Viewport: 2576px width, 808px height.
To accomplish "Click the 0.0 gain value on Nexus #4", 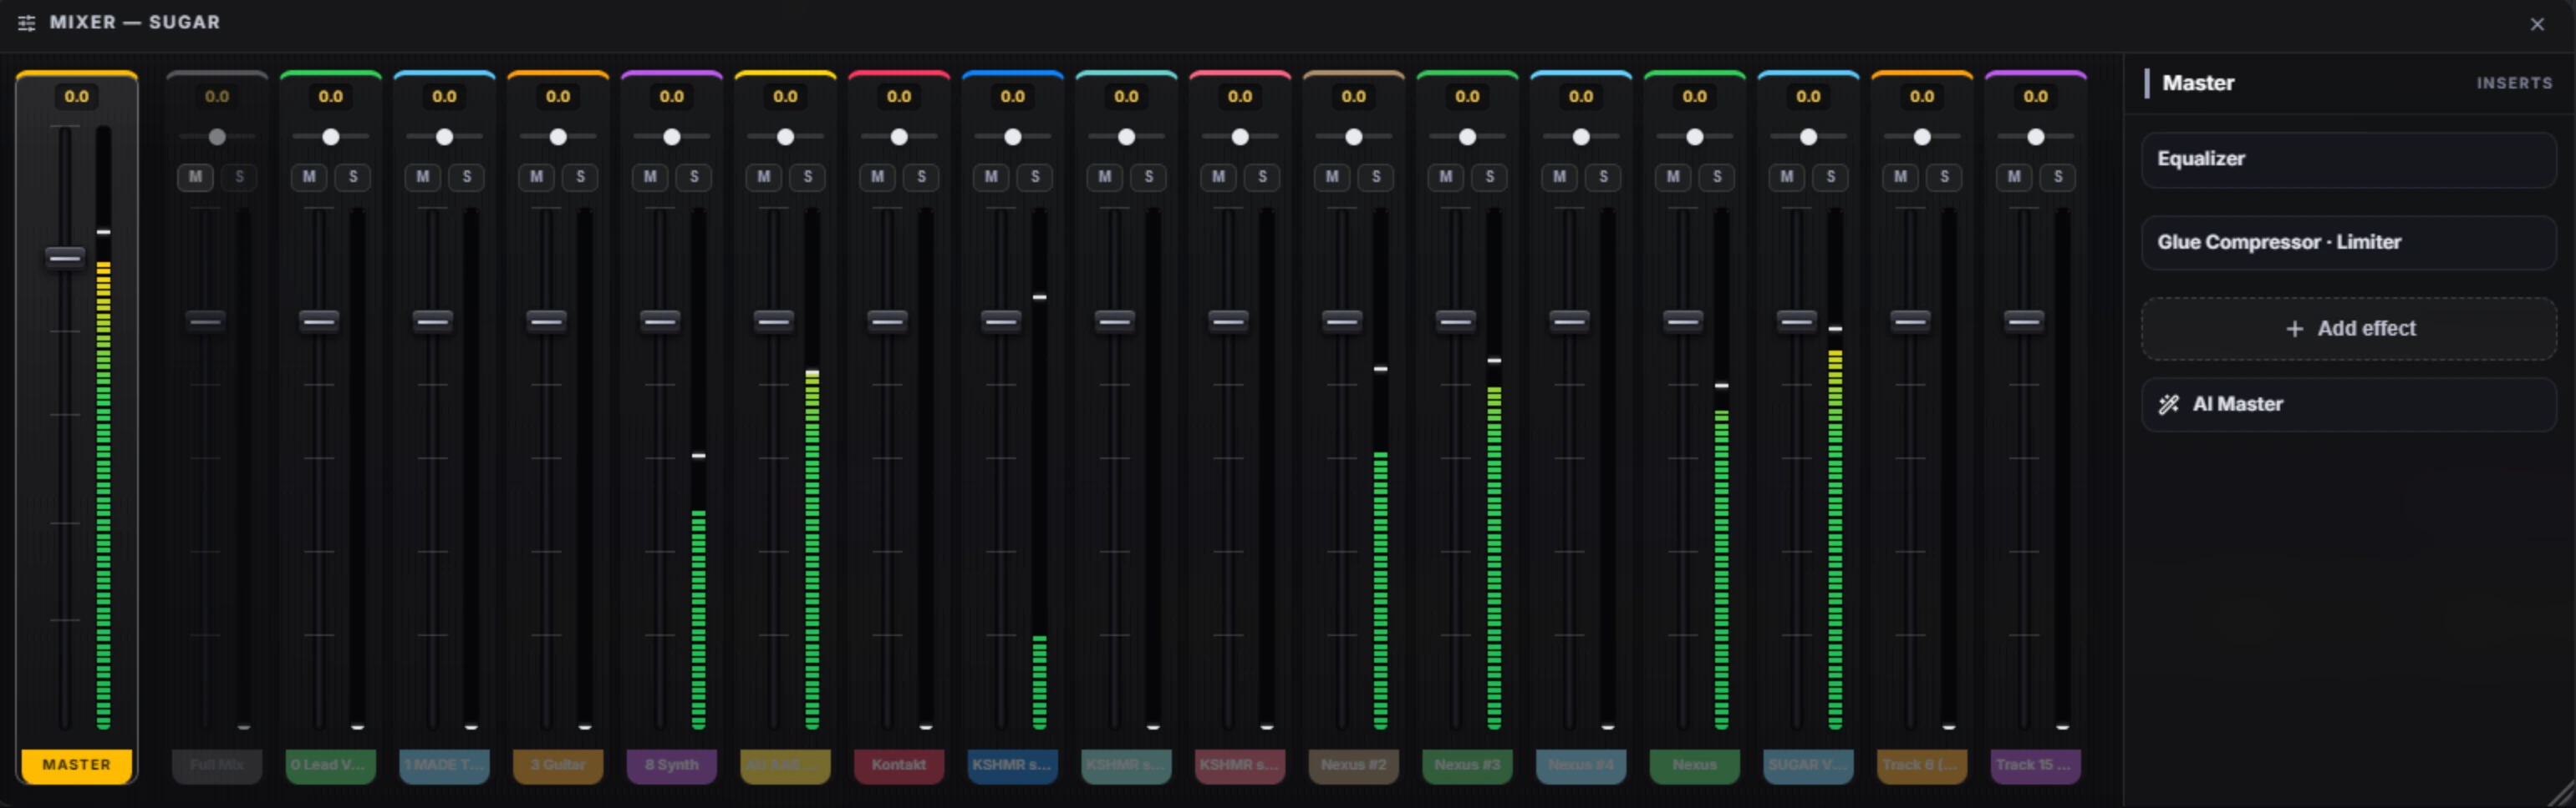I will point(1581,97).
